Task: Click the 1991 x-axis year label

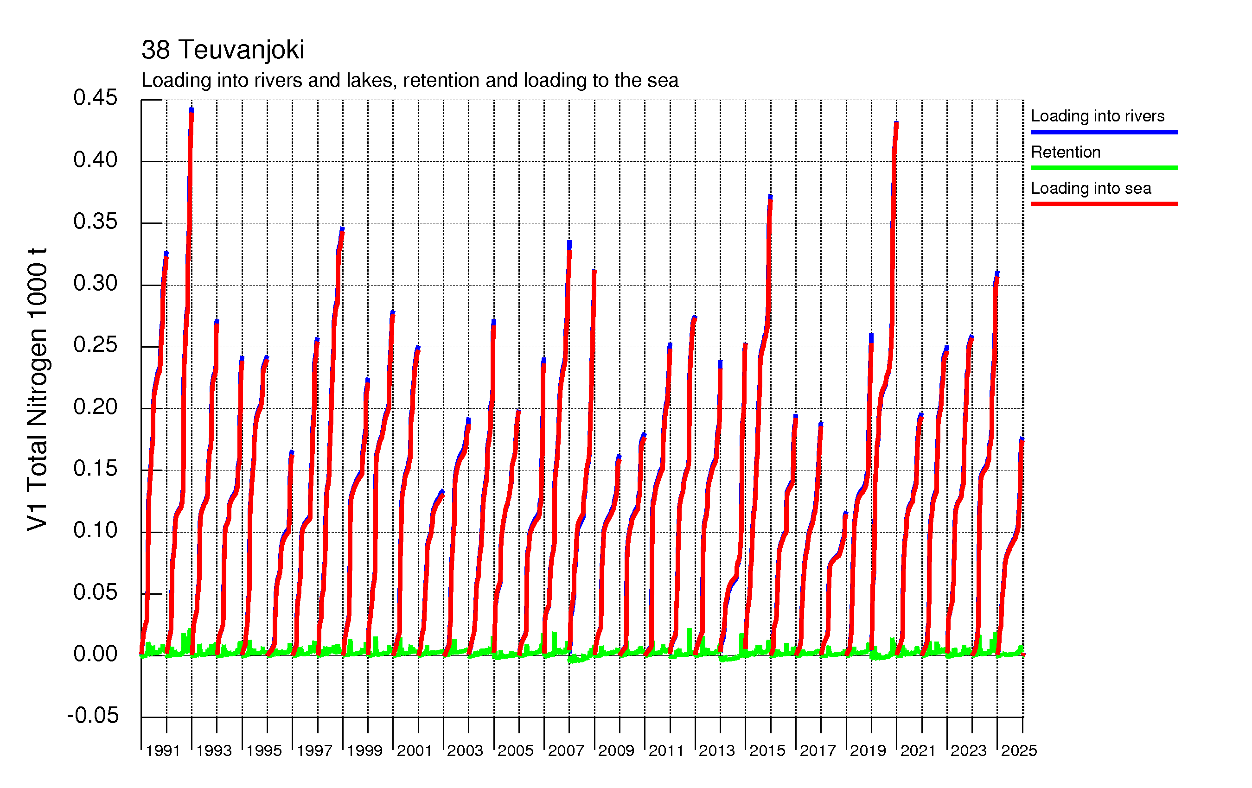Action: coord(163,750)
